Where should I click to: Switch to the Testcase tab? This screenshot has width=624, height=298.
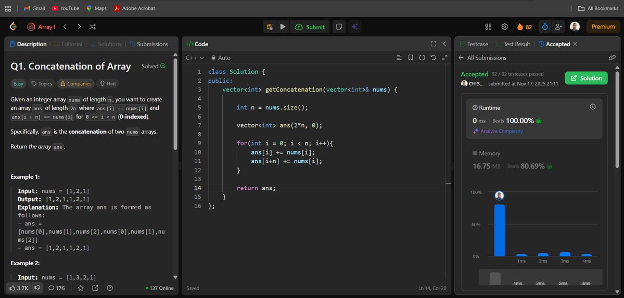click(474, 44)
